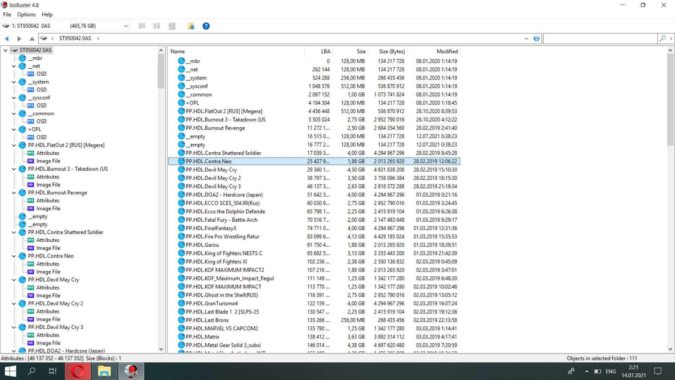Select PP.HDL.Ghost in the Shell(RUS) row
The image size is (675, 380).
(x=314, y=295)
